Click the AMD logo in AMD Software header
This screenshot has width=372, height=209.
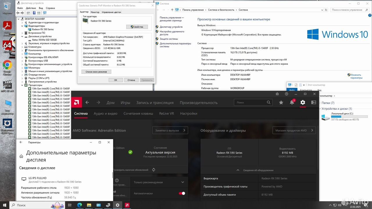(77, 102)
